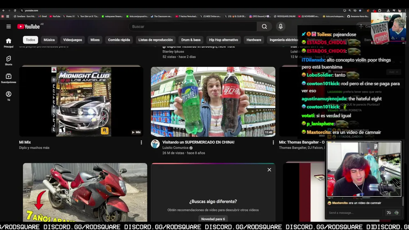Image resolution: width=409 pixels, height=230 pixels.
Task: Click the YouTube logo
Action: 28,27
